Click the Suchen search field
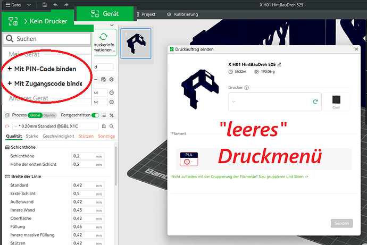The width and height of the screenshot is (367, 245). click(x=47, y=39)
